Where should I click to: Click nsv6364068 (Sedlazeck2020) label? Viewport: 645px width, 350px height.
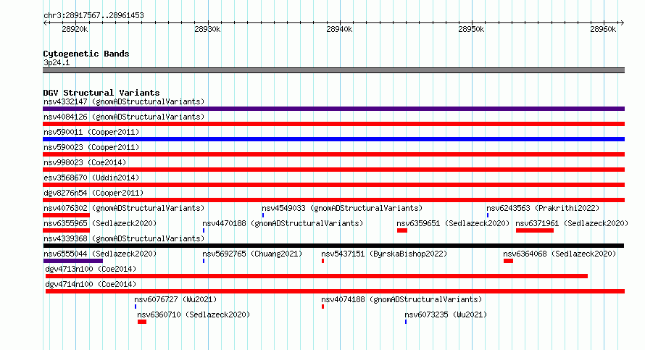click(x=559, y=254)
